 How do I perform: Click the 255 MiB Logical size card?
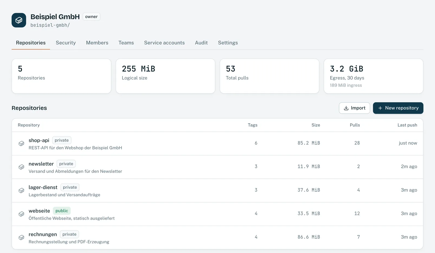coord(165,76)
